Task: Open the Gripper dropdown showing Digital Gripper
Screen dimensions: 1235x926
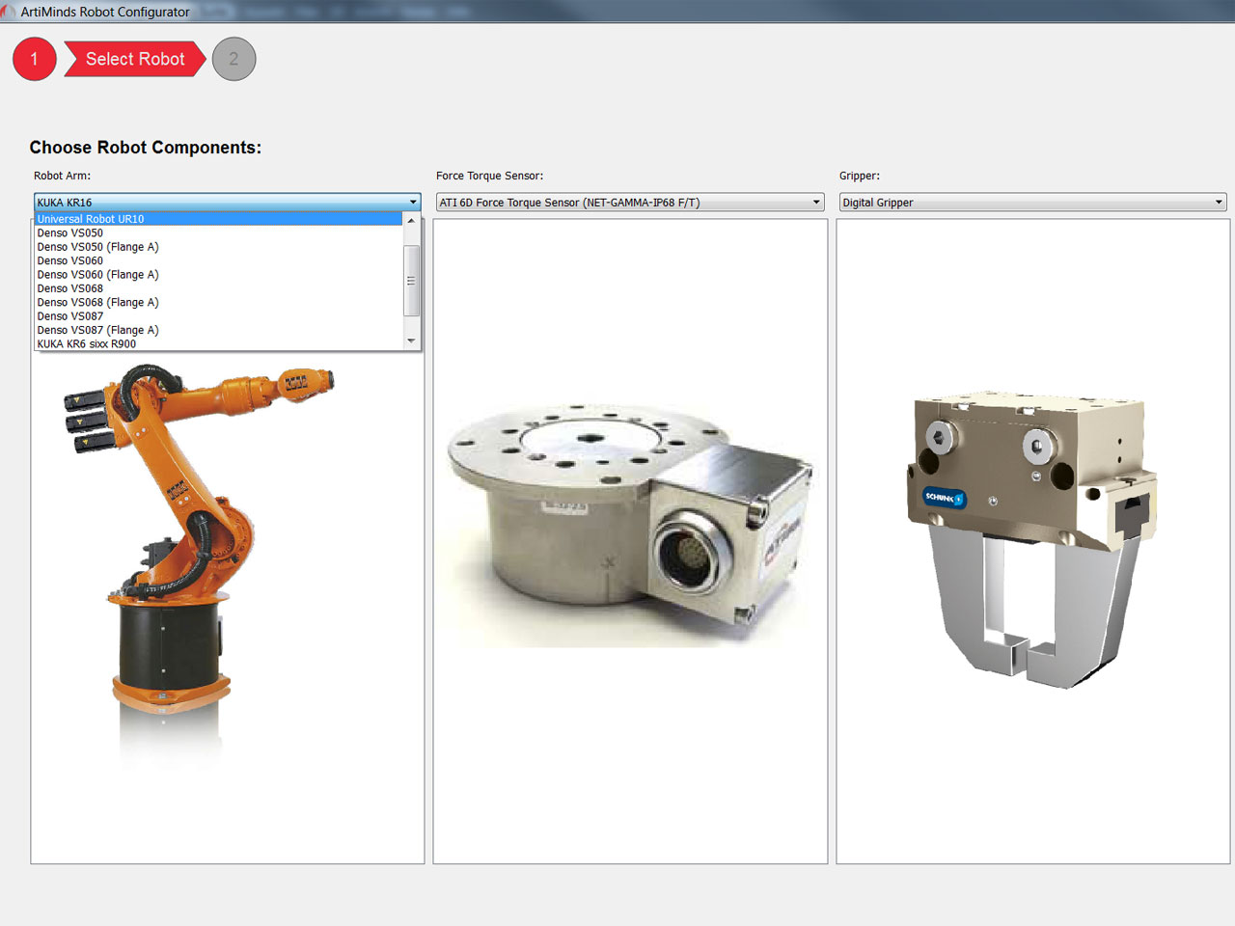Action: [x=1032, y=203]
